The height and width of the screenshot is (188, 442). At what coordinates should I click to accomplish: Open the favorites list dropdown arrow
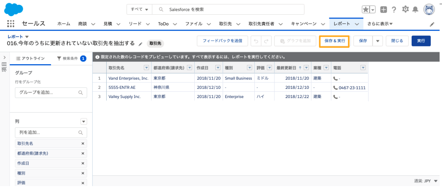click(x=373, y=9)
